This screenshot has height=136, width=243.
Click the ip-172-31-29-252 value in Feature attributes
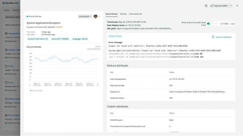(176, 79)
